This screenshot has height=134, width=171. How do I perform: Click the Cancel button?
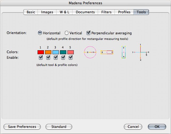[x=133, y=127]
